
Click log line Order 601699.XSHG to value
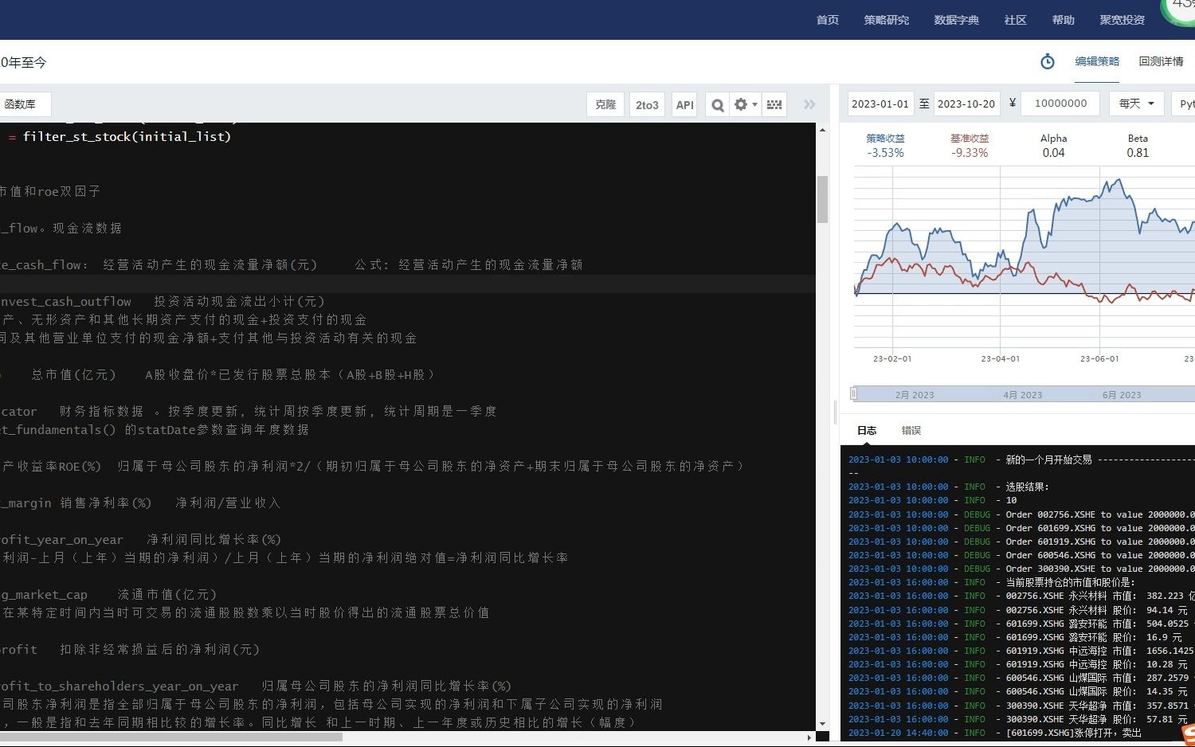(1099, 528)
